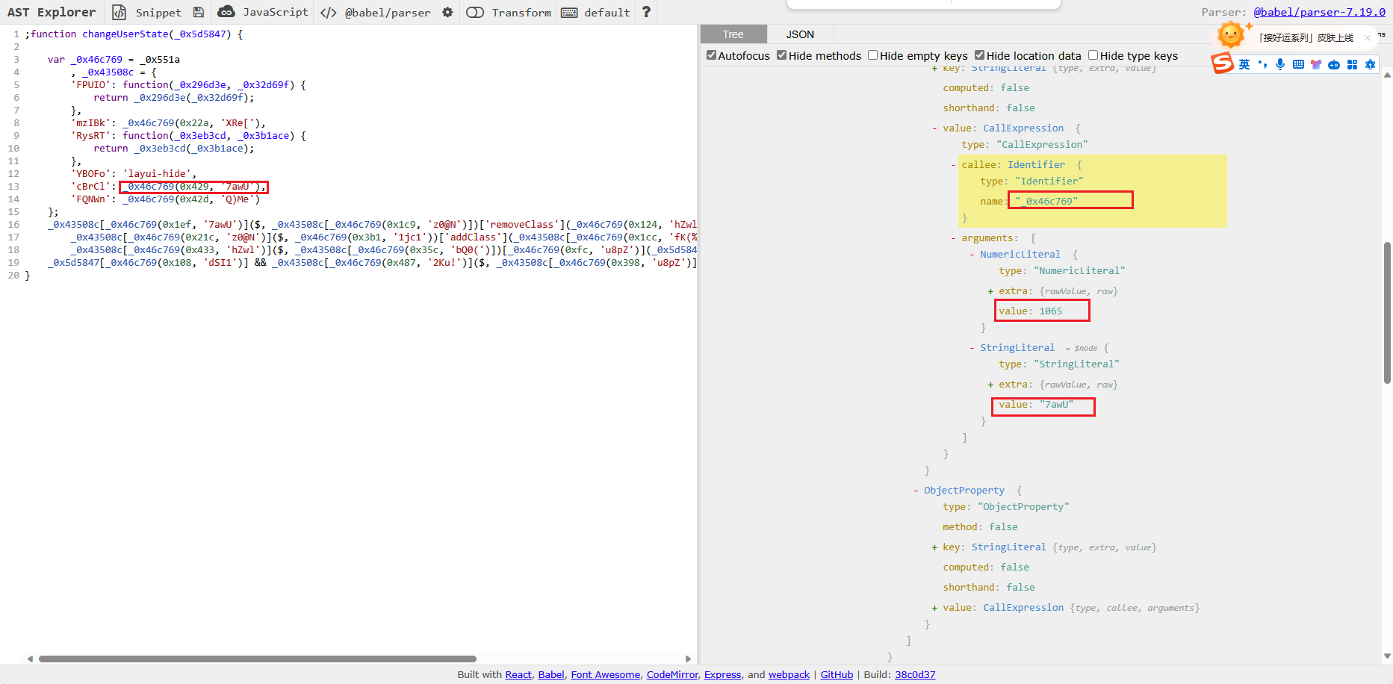1393x684 pixels.
Task: Open the @babel/parser selection menu
Action: click(376, 12)
